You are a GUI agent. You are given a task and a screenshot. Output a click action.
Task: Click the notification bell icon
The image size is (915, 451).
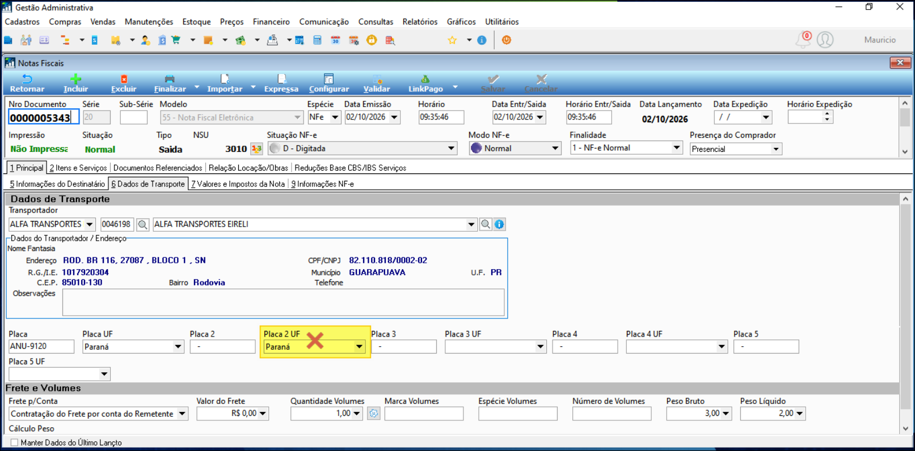[x=803, y=40]
